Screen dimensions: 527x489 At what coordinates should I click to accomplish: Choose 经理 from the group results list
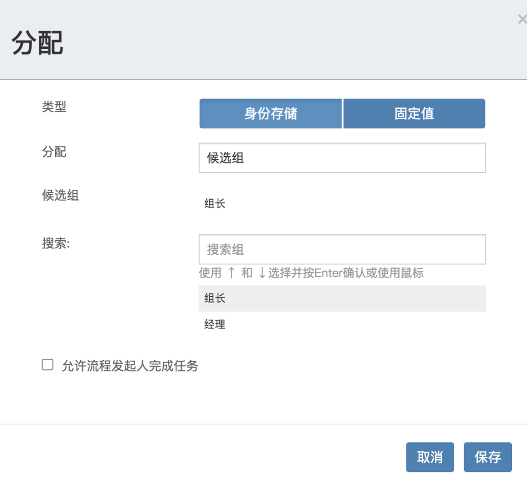point(342,325)
